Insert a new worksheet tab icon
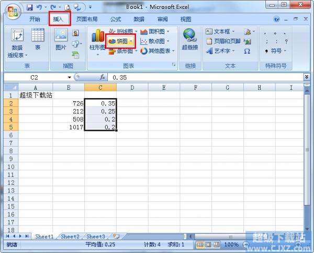The height and width of the screenshot is (253, 314). coord(116,236)
